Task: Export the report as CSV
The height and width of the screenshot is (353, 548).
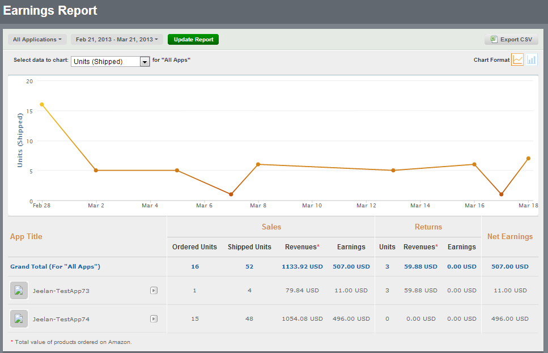Action: (x=511, y=40)
